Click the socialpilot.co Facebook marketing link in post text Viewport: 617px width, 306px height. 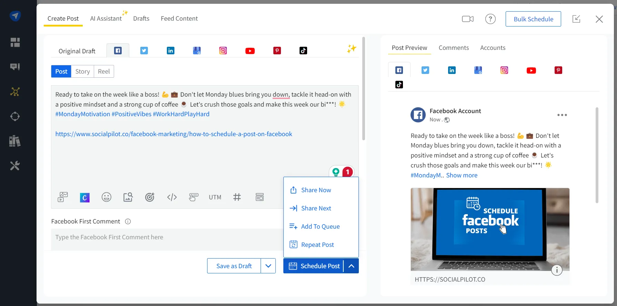coord(174,134)
